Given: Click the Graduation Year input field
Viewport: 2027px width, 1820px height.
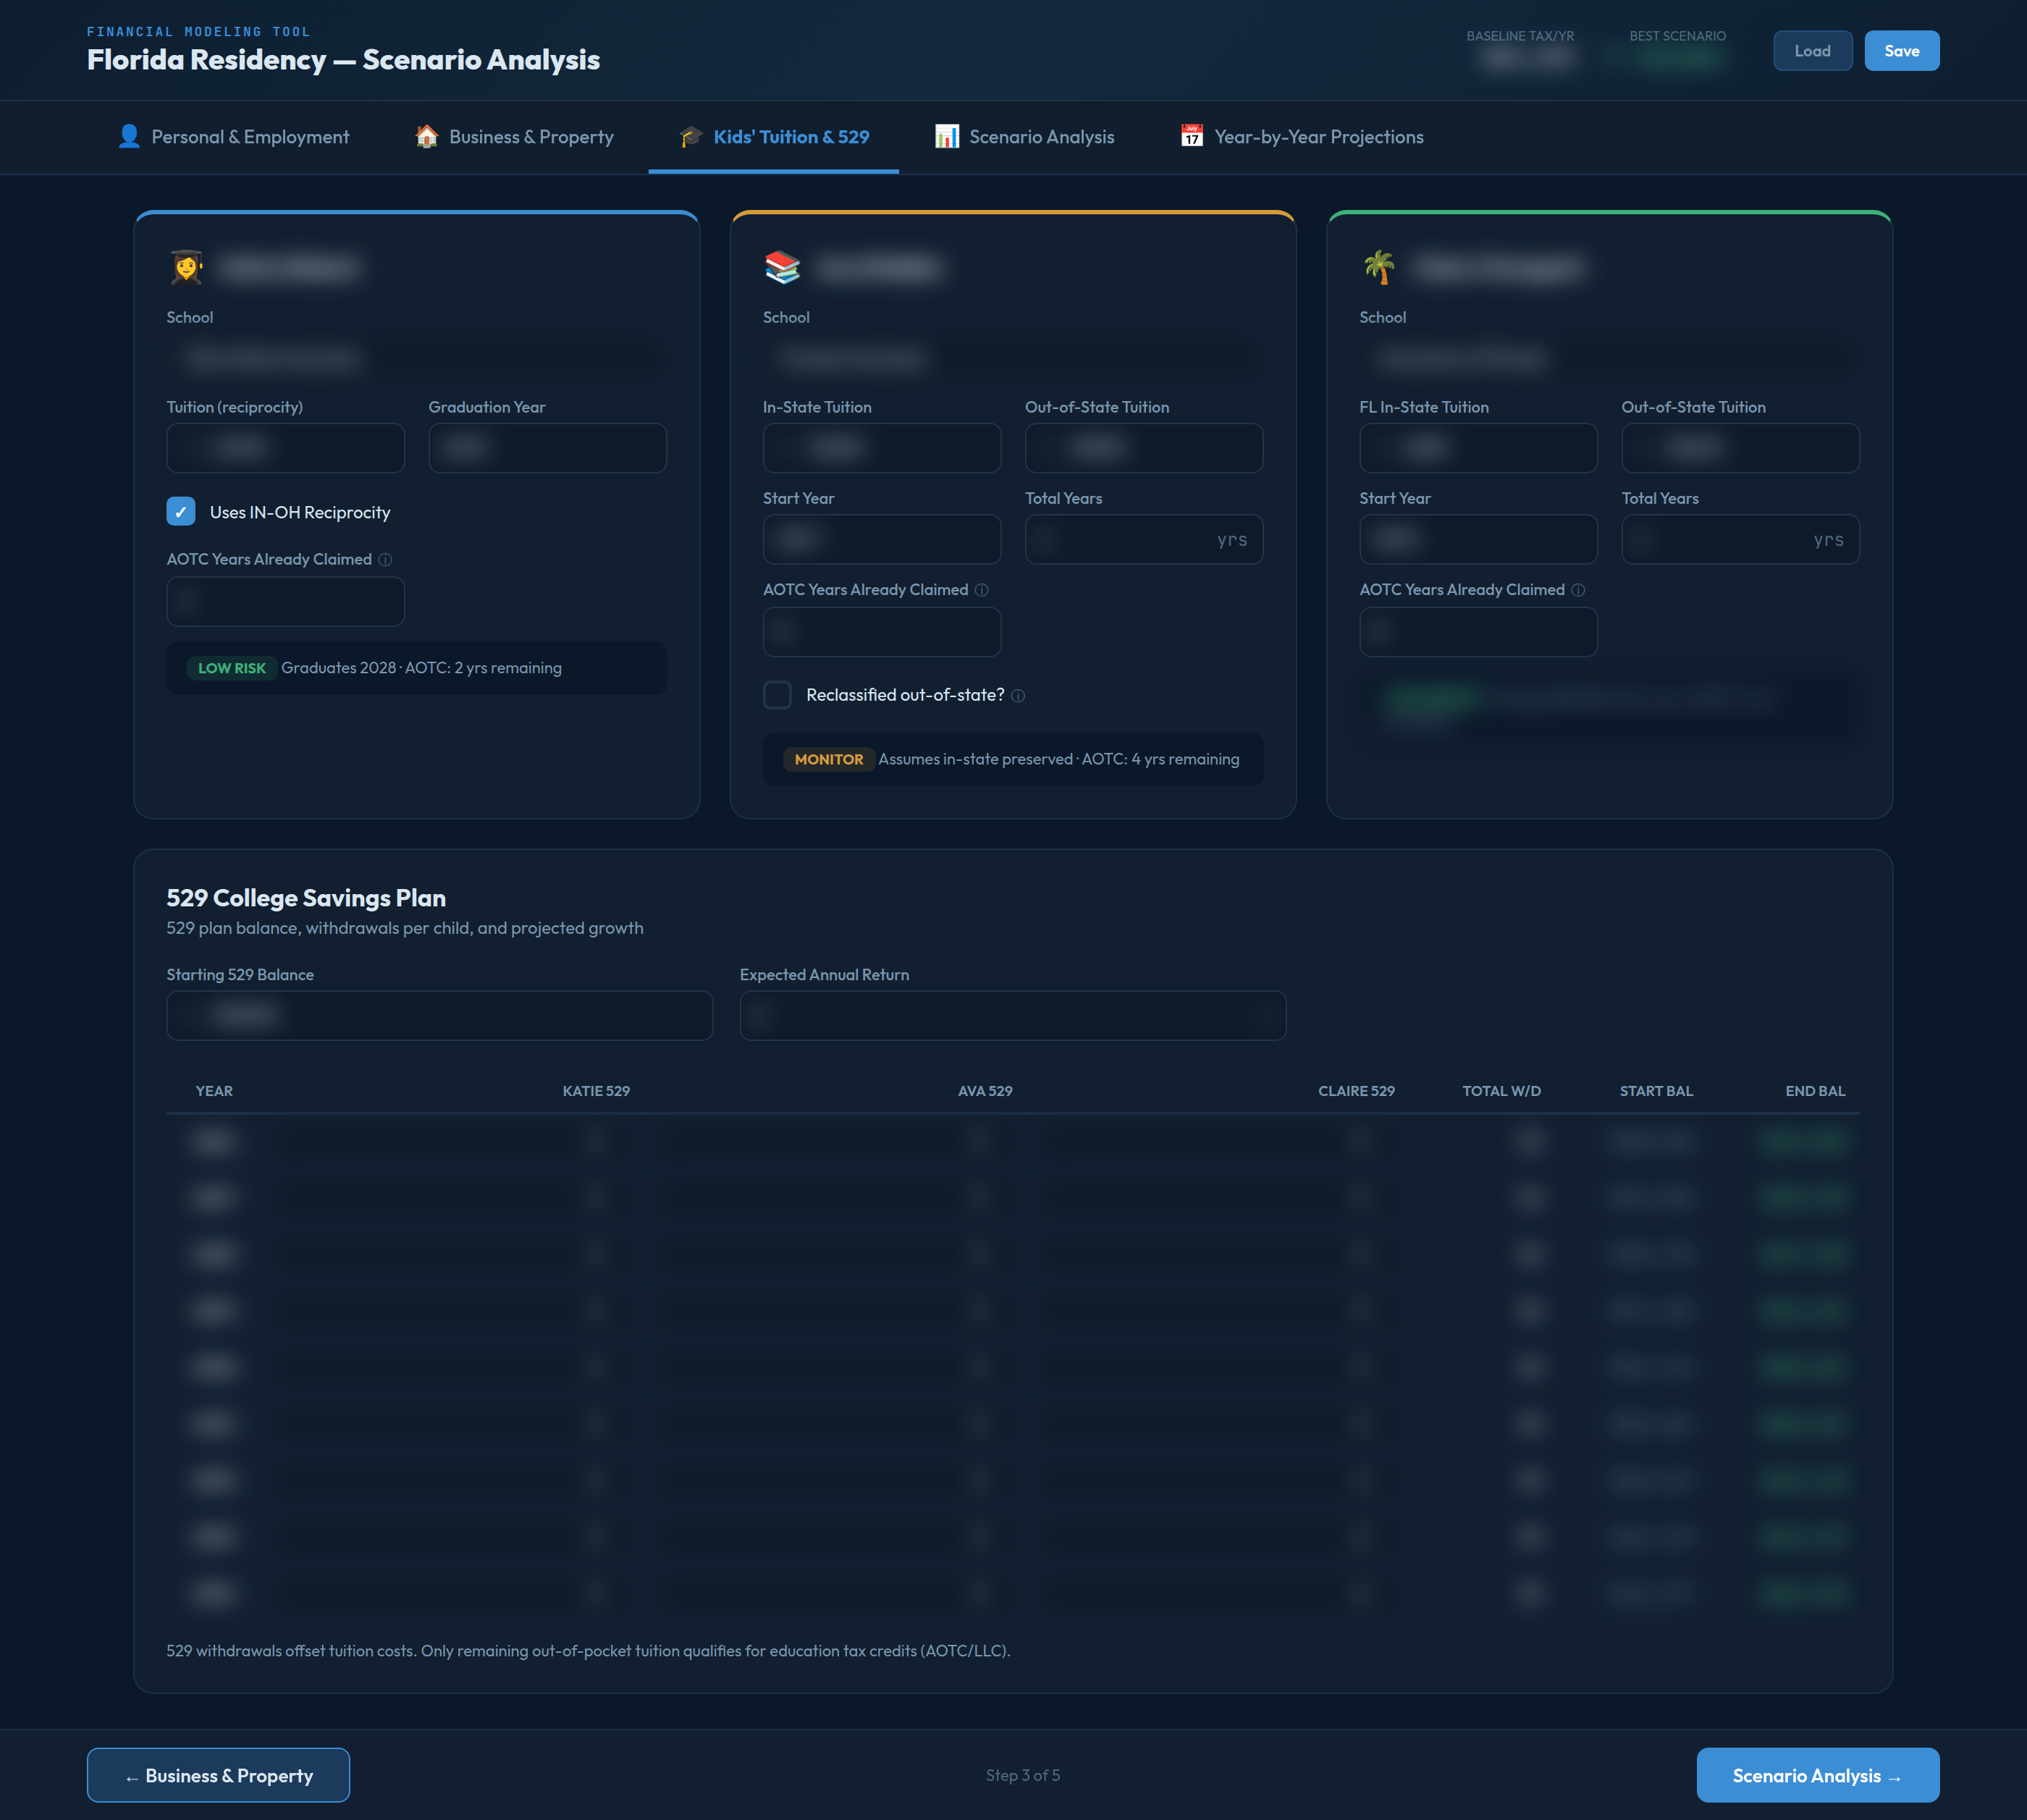Looking at the screenshot, I should point(547,448).
